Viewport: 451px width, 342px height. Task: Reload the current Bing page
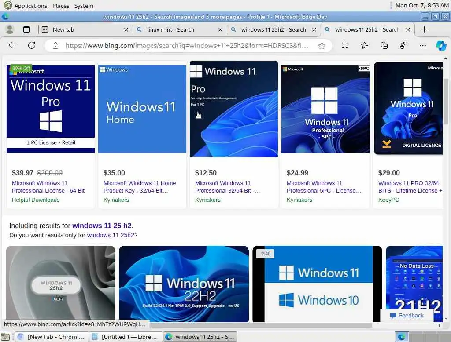coord(32,45)
